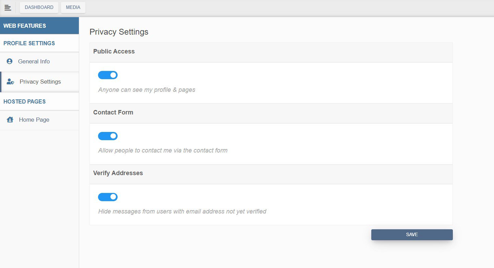This screenshot has width=494, height=268.
Task: Click the Privacy Settings page title
Action: [119, 32]
